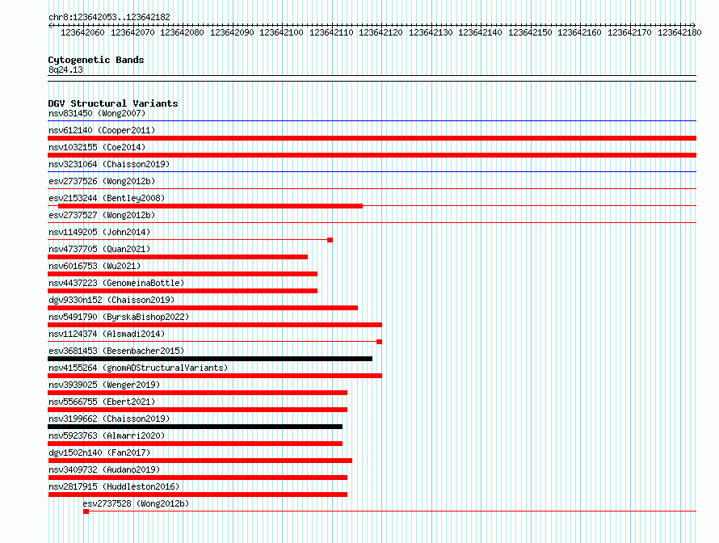
Task: Open variant nsv6016753 (Wu2021)
Action: click(95, 266)
